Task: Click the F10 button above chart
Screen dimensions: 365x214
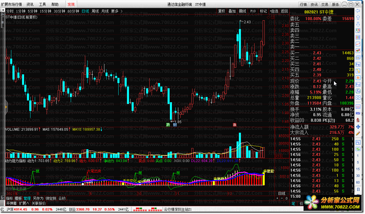Action: pyautogui.click(x=253, y=11)
